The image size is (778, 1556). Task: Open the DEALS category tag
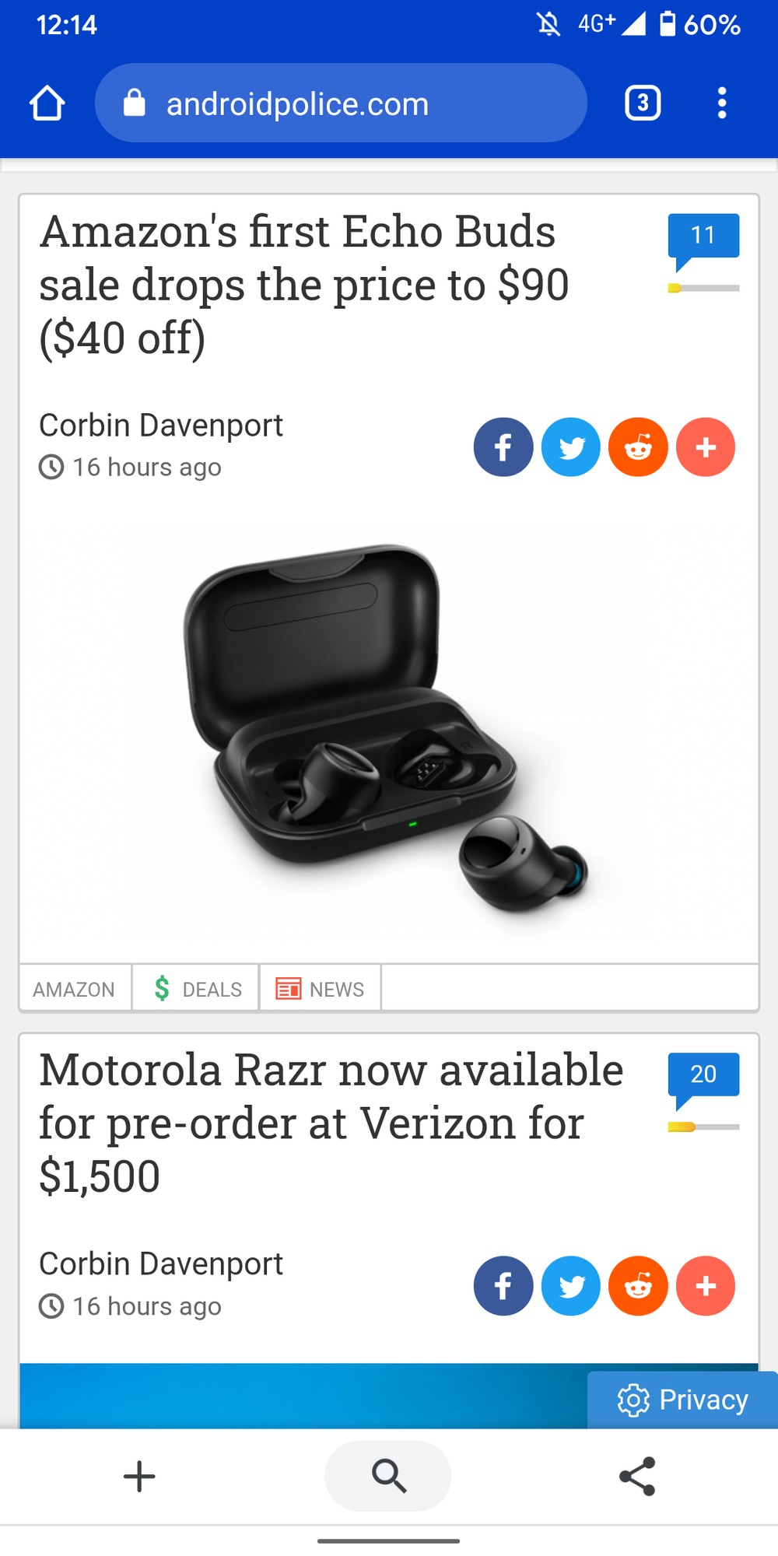(196, 989)
